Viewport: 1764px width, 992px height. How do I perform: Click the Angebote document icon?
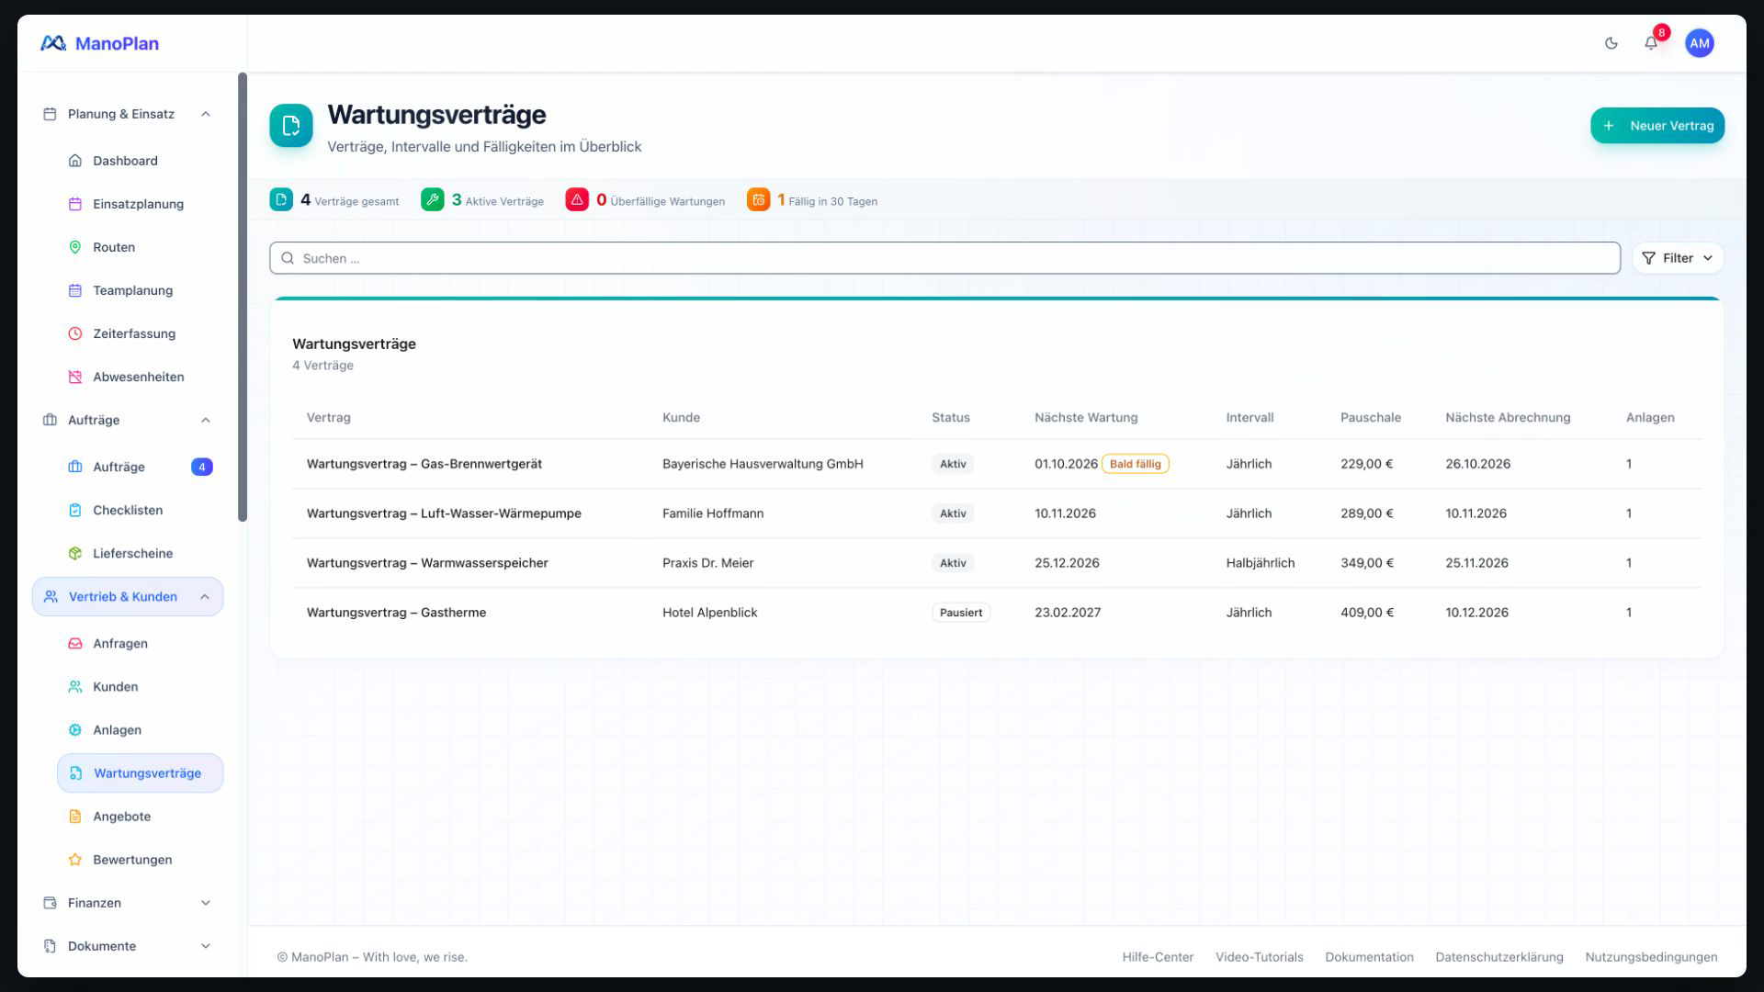[x=75, y=816]
